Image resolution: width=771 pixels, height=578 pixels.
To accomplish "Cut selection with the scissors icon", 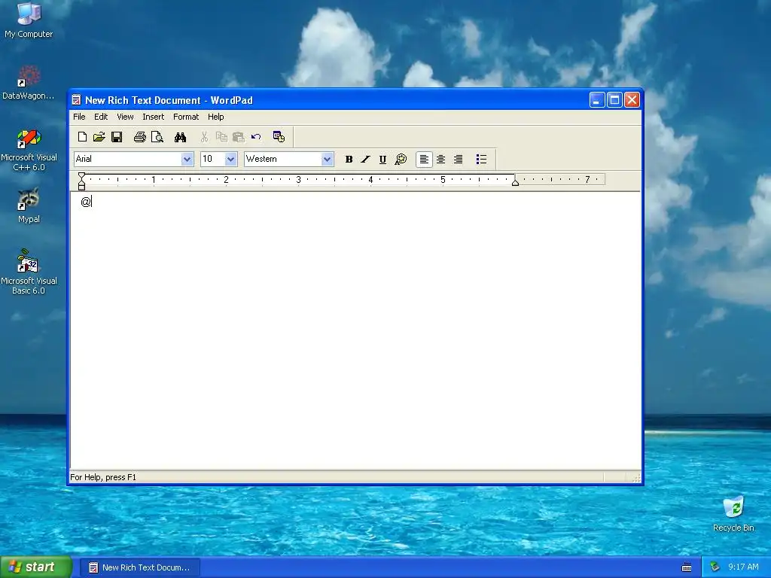I will tap(204, 137).
